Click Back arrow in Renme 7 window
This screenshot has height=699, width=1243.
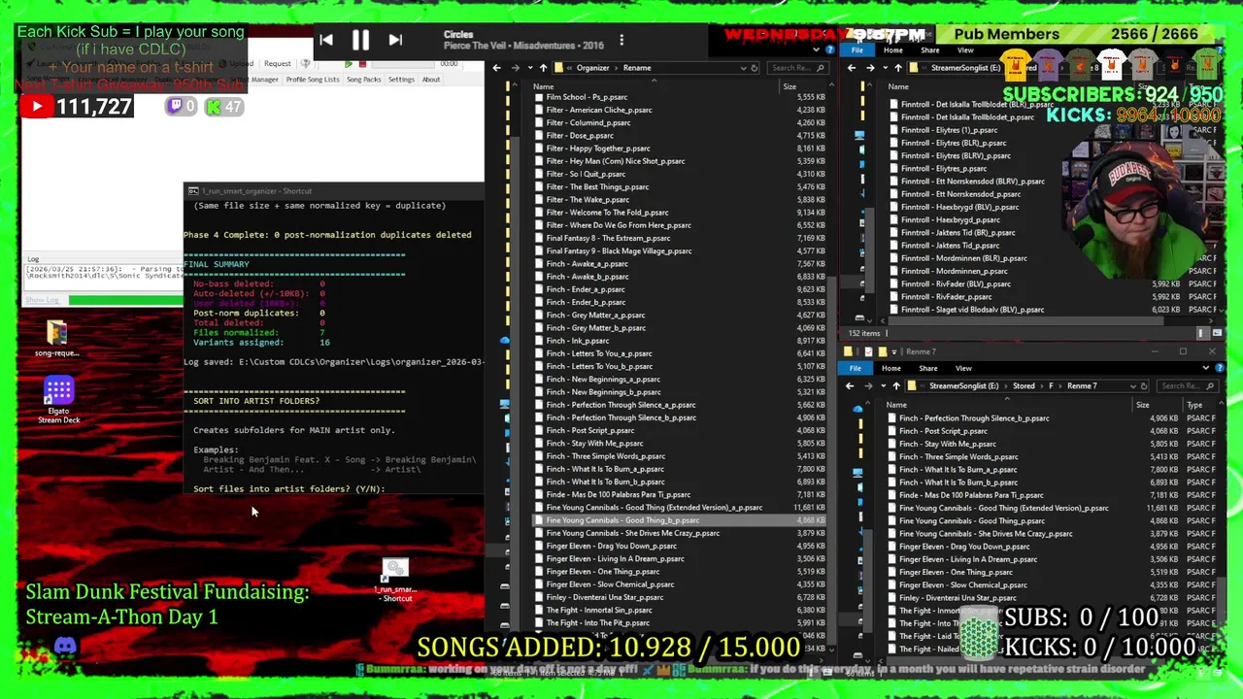point(850,386)
